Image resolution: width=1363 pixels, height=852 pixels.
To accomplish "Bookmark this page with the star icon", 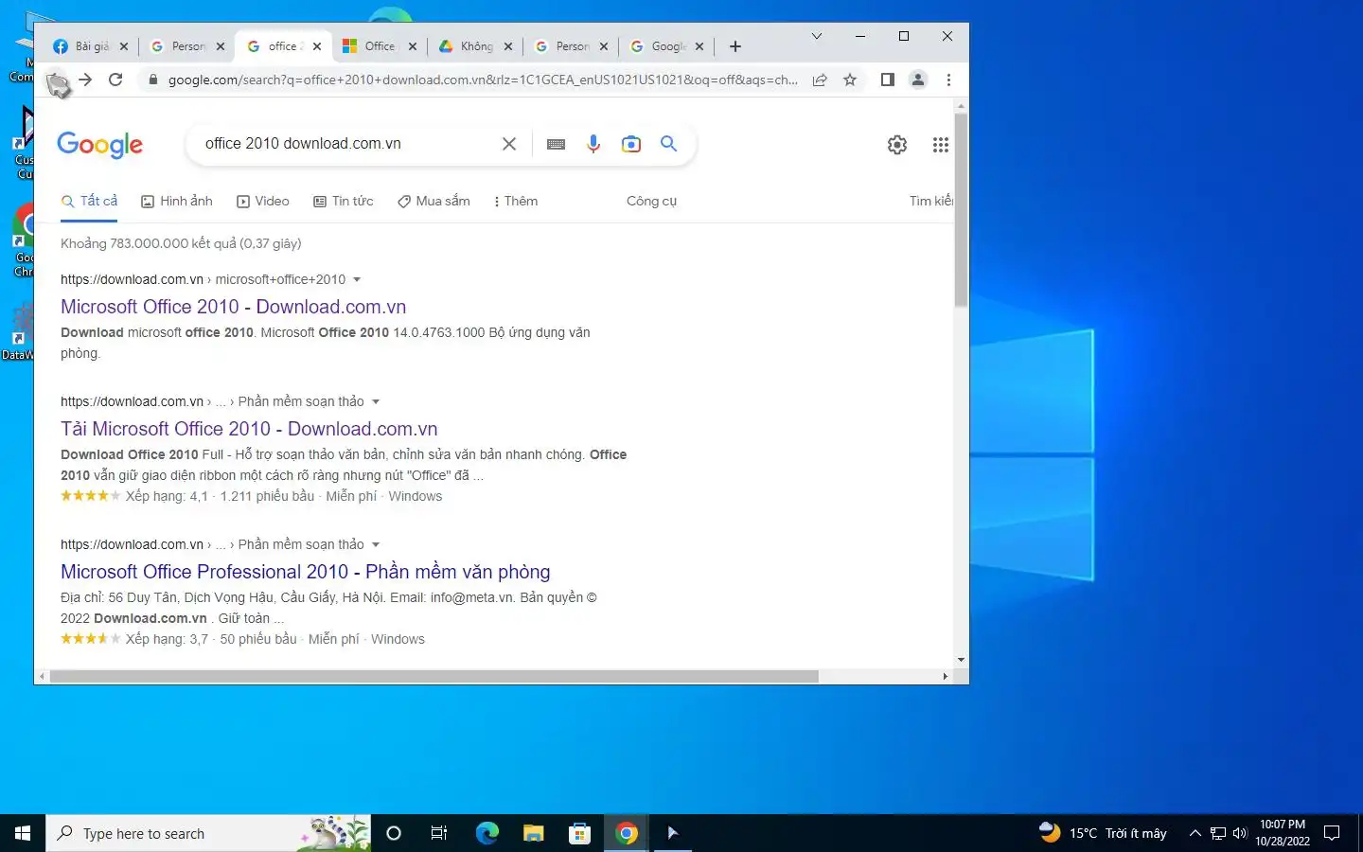I will click(850, 80).
